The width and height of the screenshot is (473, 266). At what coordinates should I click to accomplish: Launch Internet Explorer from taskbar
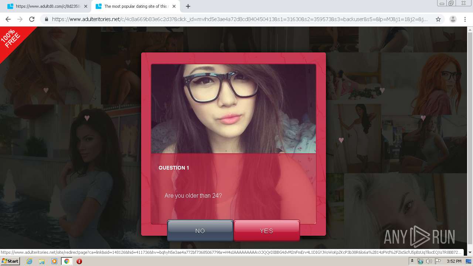click(29, 261)
